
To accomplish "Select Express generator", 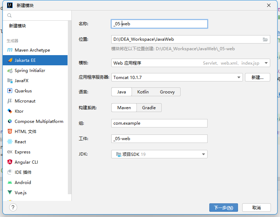I will [x=35, y=152].
